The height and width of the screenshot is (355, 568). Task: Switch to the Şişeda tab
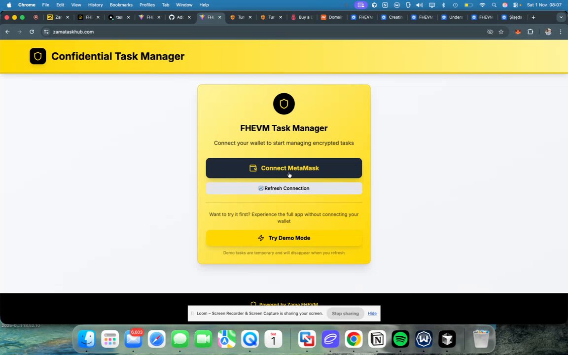(x=513, y=17)
